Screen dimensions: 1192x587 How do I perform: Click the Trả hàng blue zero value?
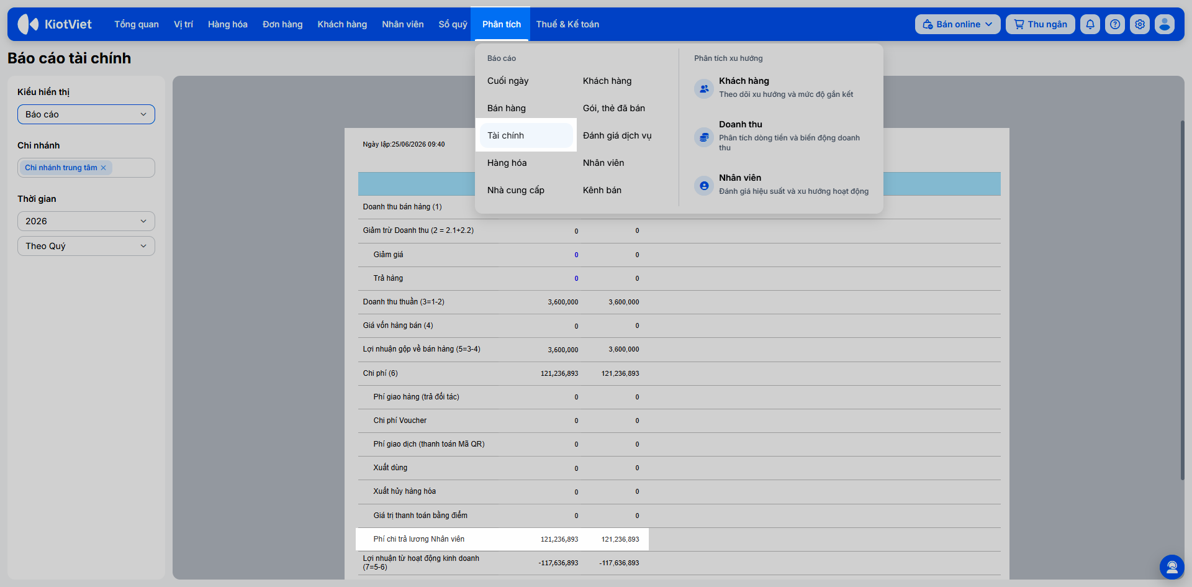576,278
